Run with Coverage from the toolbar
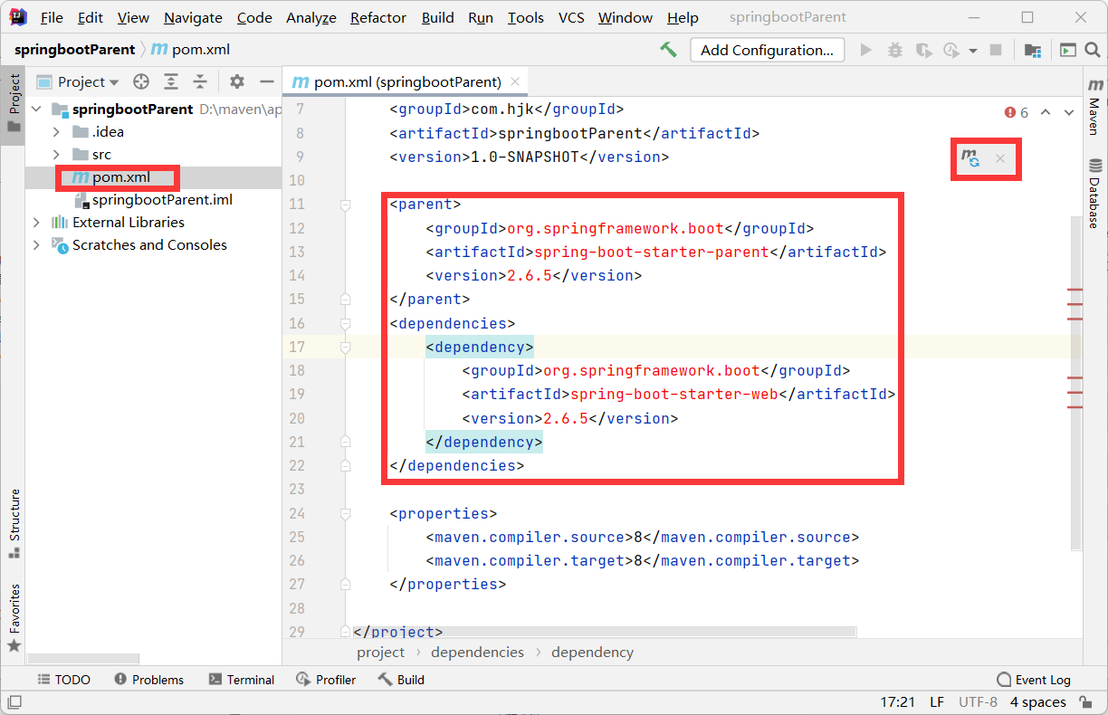This screenshot has width=1108, height=715. (923, 50)
